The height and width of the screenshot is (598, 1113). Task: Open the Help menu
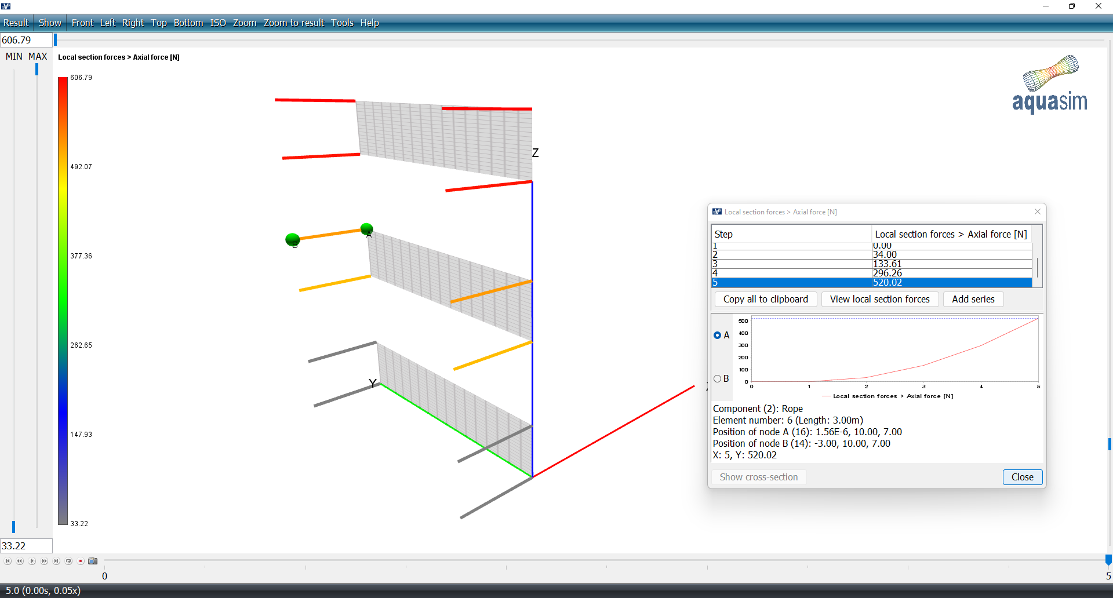click(369, 23)
